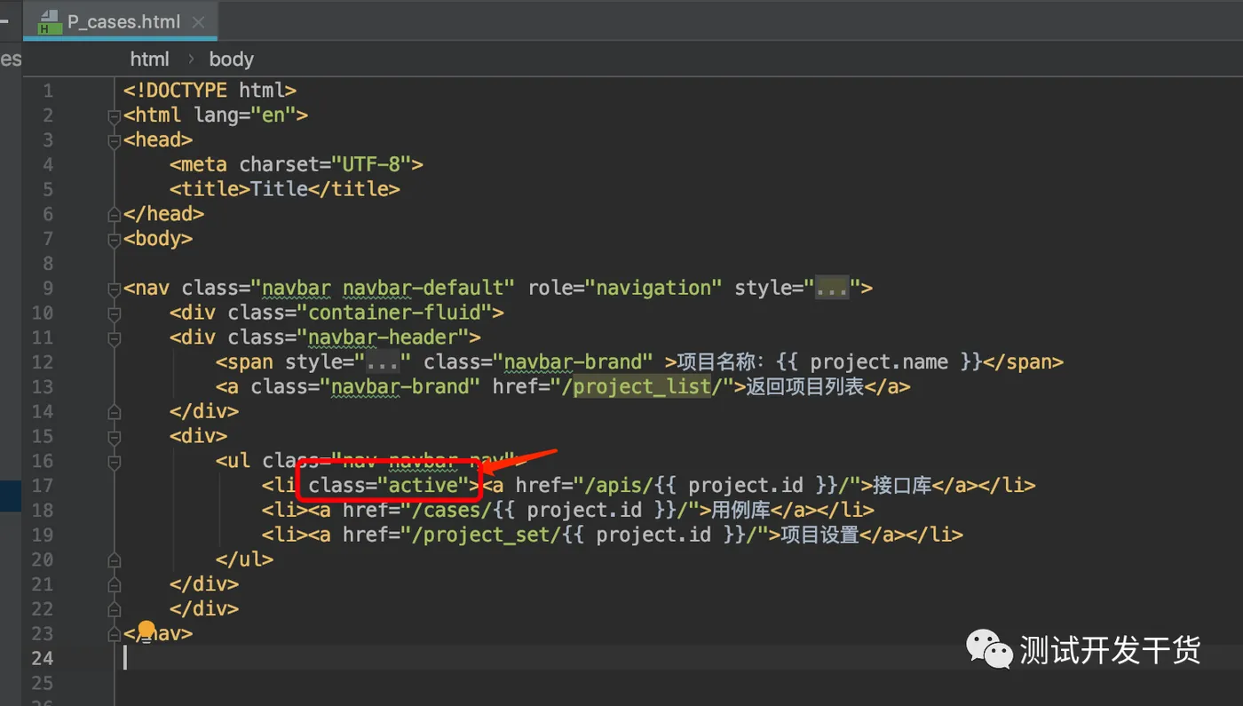
Task: Collapse the <ul> fold marker on line 16
Action: coord(114,462)
